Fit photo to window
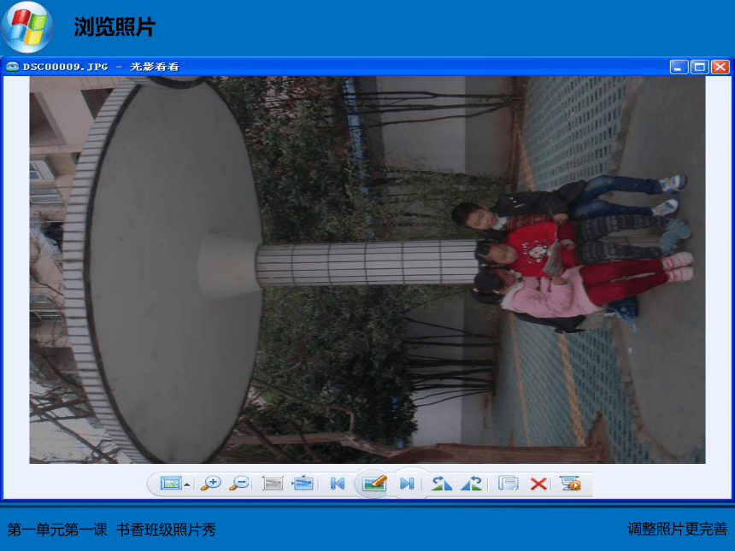Viewport: 735px width, 551px height. (x=303, y=483)
